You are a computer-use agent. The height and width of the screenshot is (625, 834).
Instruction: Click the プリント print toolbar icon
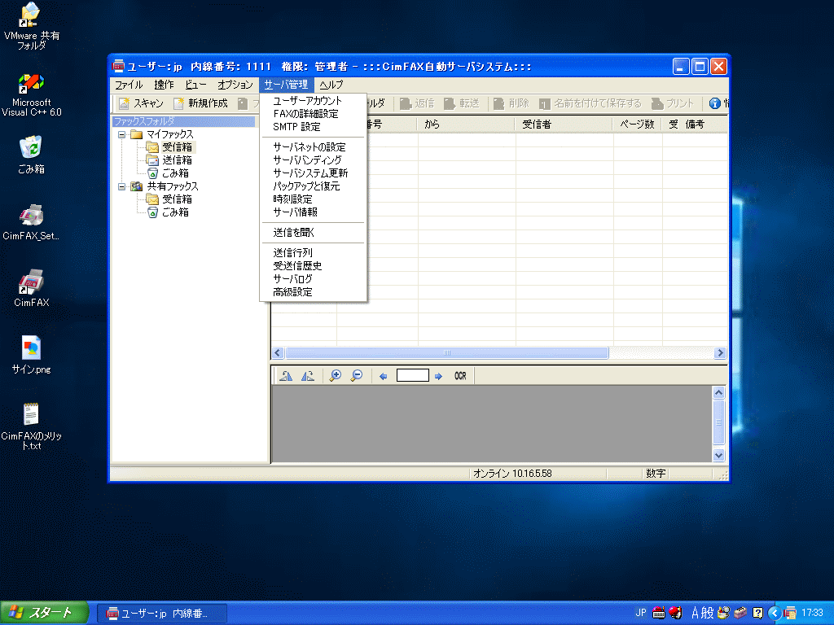point(657,103)
